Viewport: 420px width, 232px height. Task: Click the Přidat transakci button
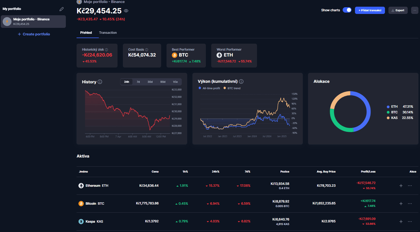point(370,10)
